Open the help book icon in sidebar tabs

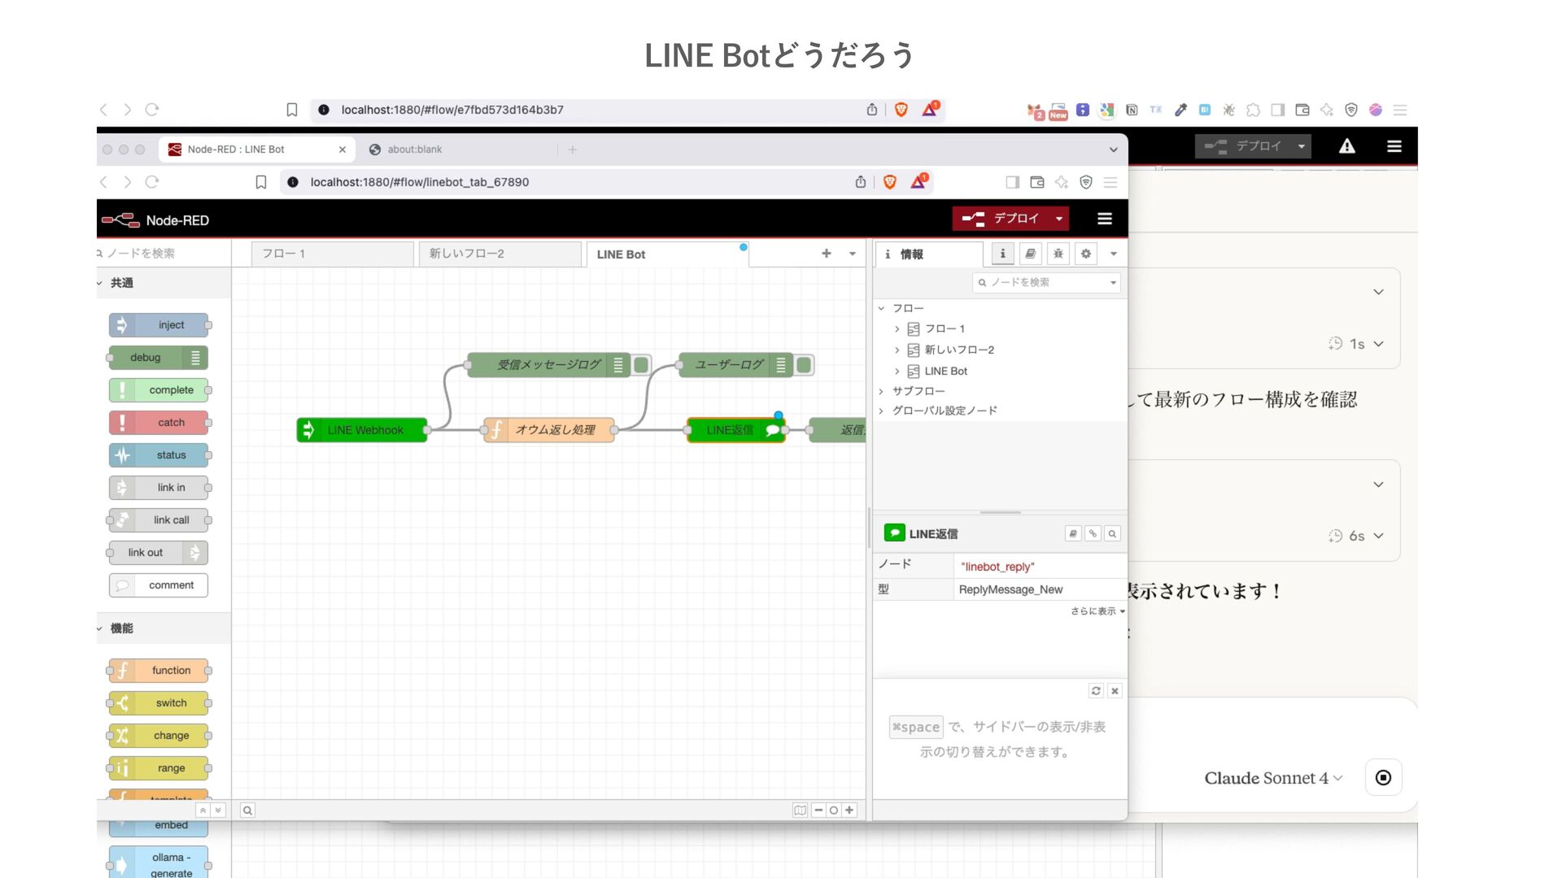click(1030, 254)
